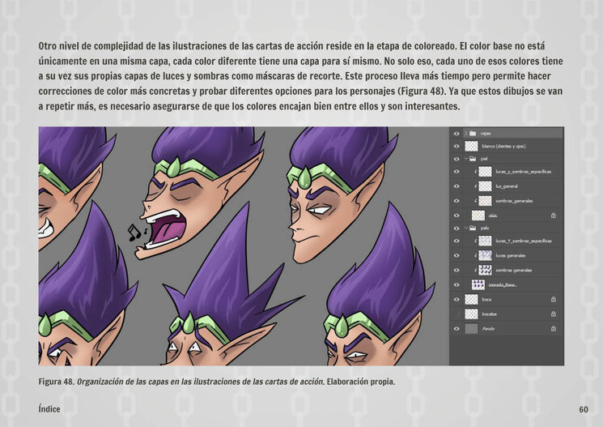603x427 pixels.
Task: Click the cejas group folder icon
Action: pyautogui.click(x=473, y=132)
